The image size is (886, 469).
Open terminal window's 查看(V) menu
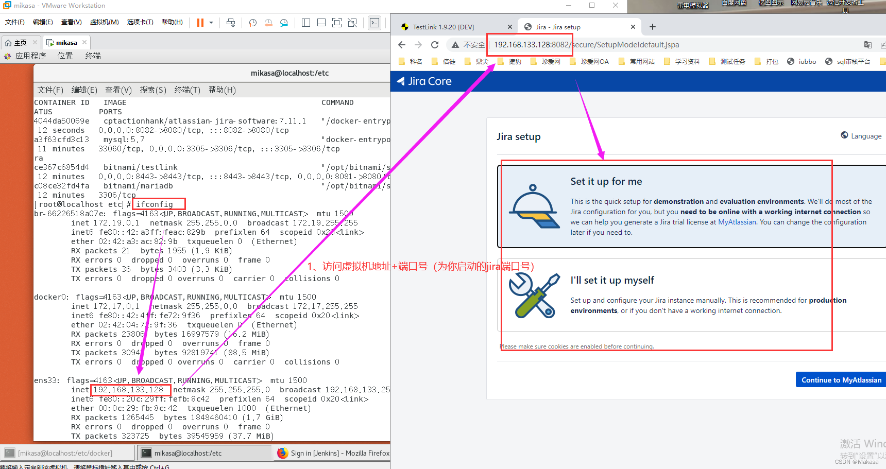[118, 90]
